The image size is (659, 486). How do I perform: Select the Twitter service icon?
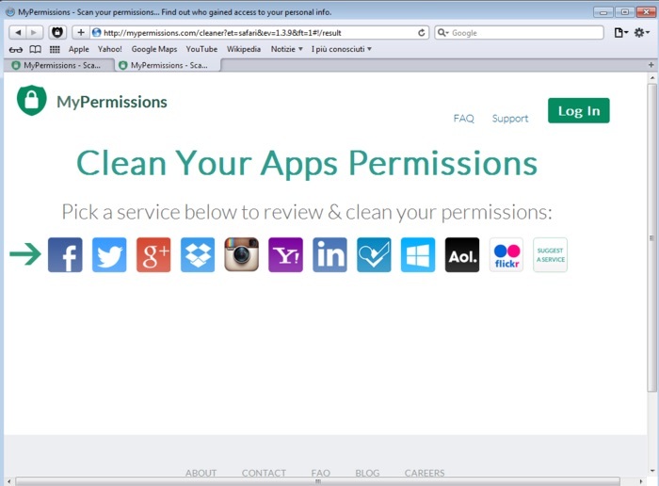pos(109,254)
